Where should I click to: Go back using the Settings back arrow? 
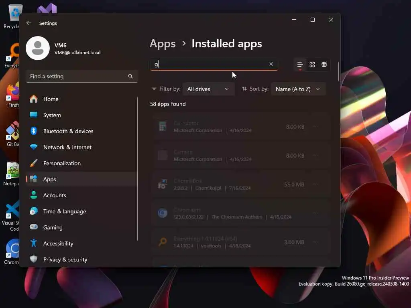pos(29,23)
